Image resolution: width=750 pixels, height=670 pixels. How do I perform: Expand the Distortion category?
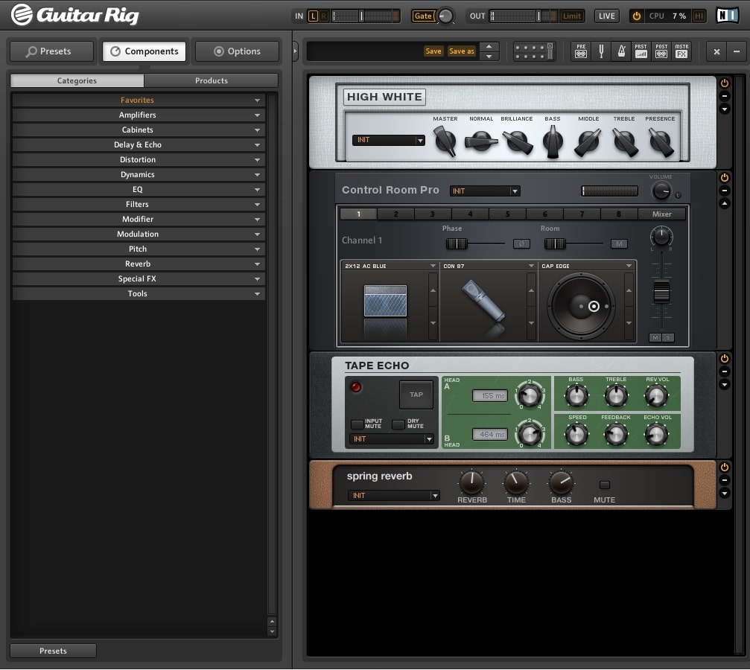(x=139, y=159)
